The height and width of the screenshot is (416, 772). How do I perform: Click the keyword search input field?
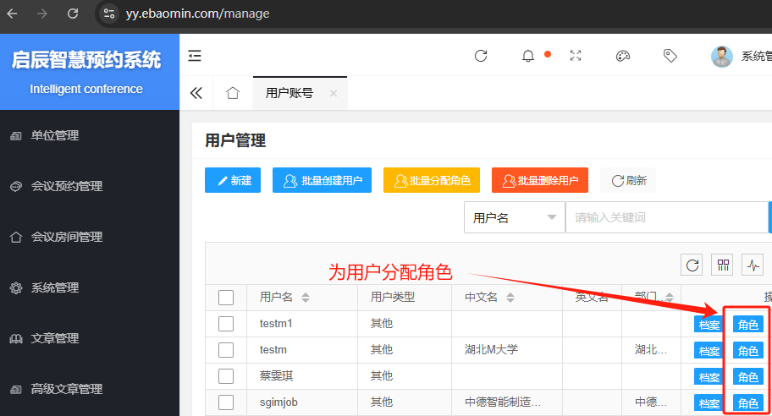[664, 217]
